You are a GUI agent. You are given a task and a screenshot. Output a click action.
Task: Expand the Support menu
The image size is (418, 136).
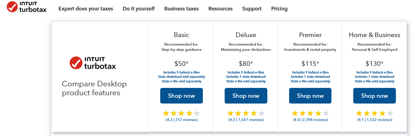pos(252,9)
